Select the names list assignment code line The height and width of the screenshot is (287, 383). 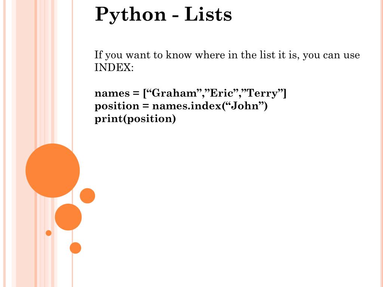coord(190,93)
